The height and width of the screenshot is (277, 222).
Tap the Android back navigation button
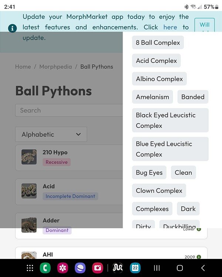coord(203,268)
